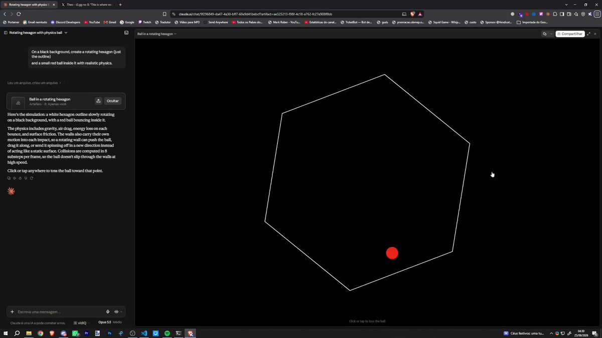This screenshot has height=338, width=602.
Task: Open the vidIQ dropdown below the message box
Action: point(82,323)
